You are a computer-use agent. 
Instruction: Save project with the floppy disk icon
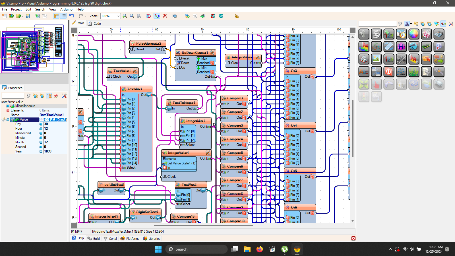pos(28,16)
